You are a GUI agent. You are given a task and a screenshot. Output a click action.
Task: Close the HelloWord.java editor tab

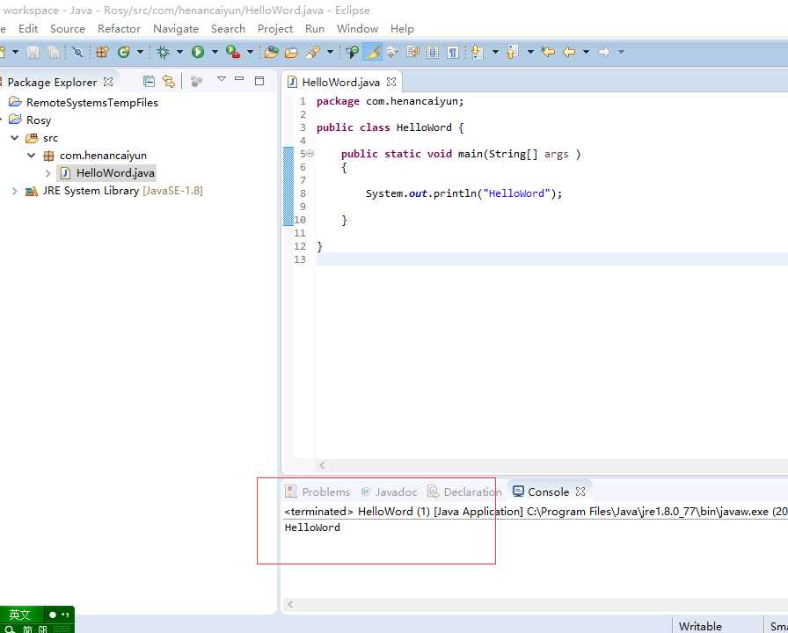point(391,82)
